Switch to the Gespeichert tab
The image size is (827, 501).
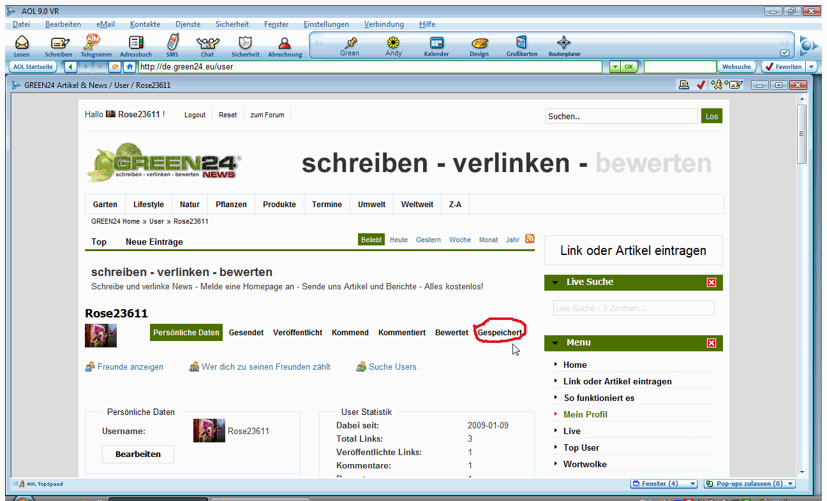pyautogui.click(x=500, y=333)
